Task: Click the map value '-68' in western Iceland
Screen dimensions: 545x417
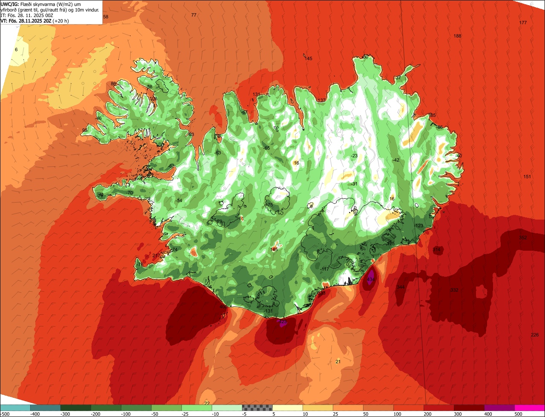Action: click(172, 166)
